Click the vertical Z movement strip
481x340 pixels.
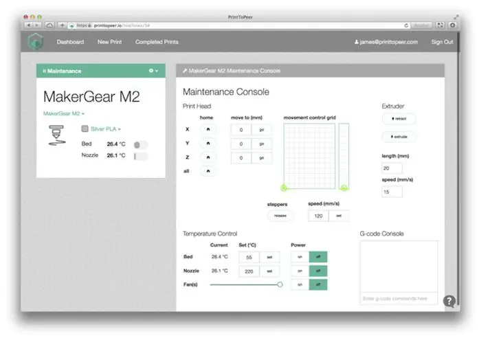tap(344, 156)
